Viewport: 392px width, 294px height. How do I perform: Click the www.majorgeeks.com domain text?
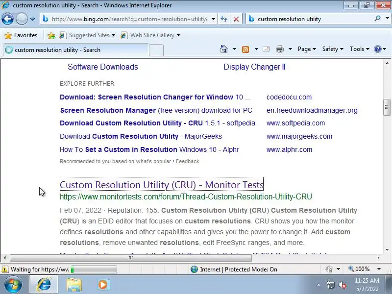point(299,136)
